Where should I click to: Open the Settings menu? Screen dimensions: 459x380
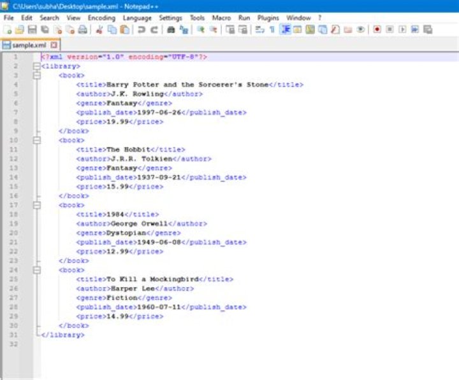(170, 18)
